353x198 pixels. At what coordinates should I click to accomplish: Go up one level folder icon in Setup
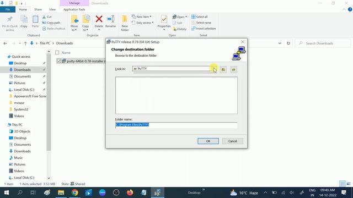point(223,70)
